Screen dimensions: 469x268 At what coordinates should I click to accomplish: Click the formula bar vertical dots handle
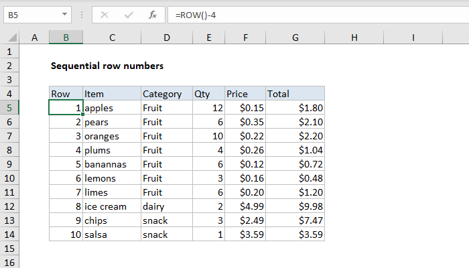tap(82, 15)
